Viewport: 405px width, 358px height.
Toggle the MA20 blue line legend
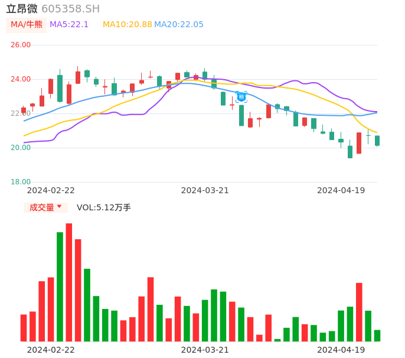(178, 25)
